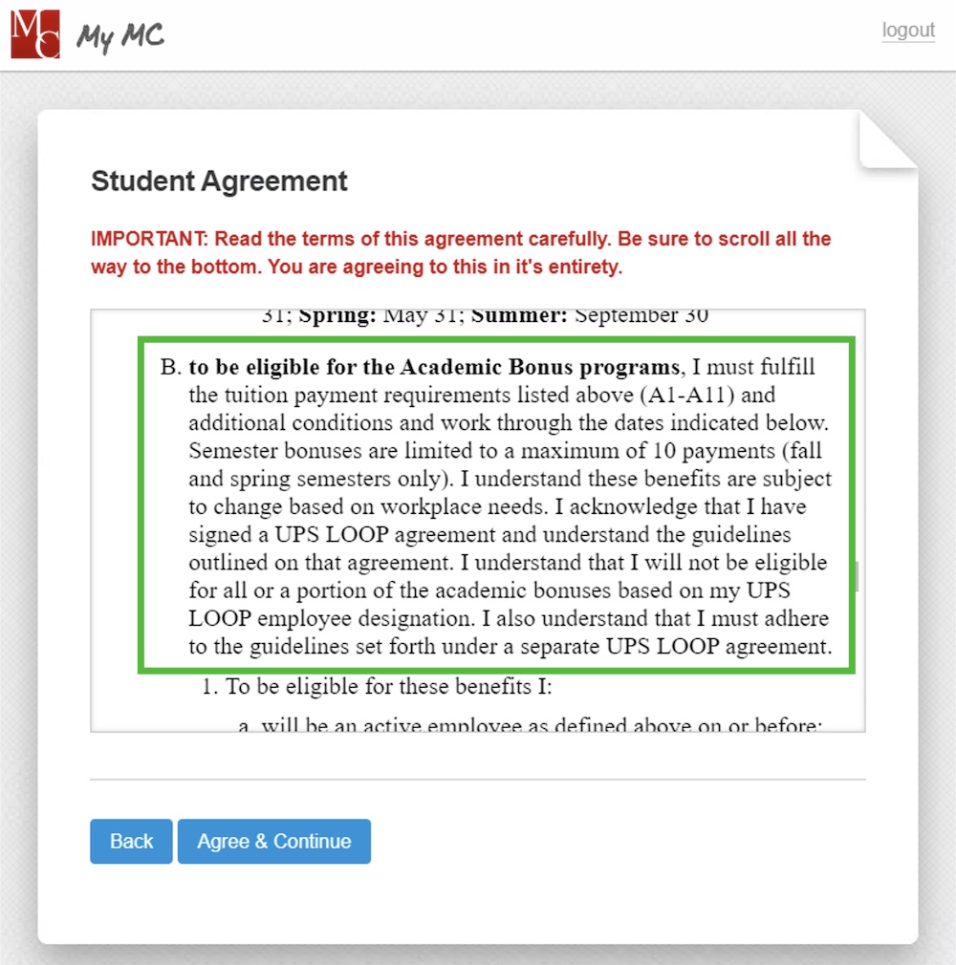This screenshot has height=965, width=956.
Task: Click the logout link
Action: [906, 31]
